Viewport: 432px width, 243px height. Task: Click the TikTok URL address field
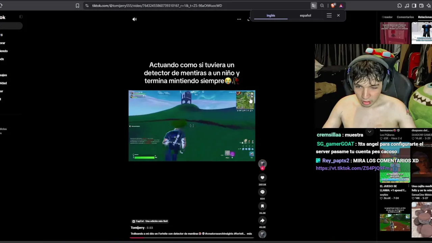pos(157,5)
